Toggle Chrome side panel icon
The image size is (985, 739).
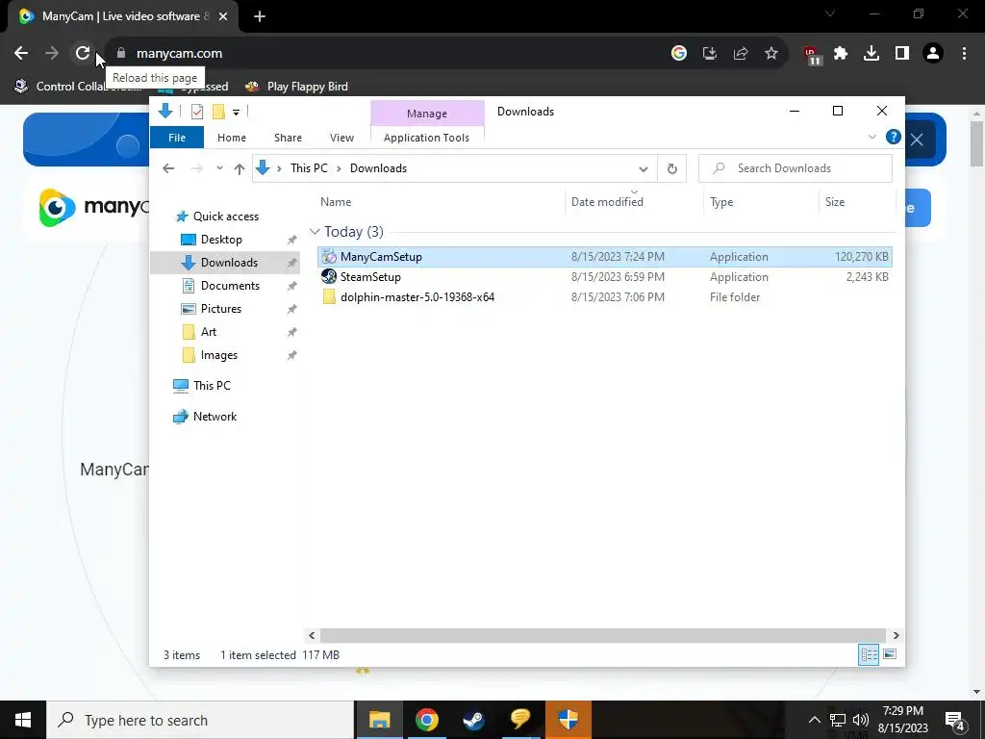tap(902, 54)
